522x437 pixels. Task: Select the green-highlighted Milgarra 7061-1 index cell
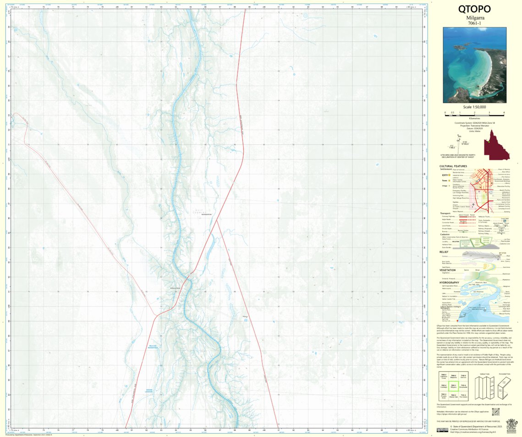(454, 386)
